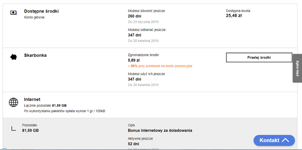Click the chevron arrow on Kontakt button

[285, 140]
